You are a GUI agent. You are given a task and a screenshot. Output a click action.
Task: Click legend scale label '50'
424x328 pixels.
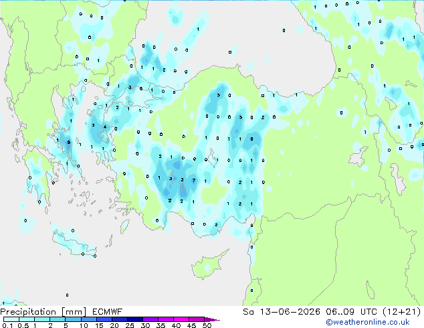click(x=207, y=325)
